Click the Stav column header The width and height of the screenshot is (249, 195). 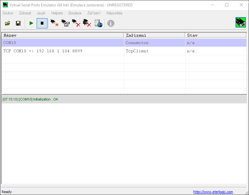click(x=216, y=35)
